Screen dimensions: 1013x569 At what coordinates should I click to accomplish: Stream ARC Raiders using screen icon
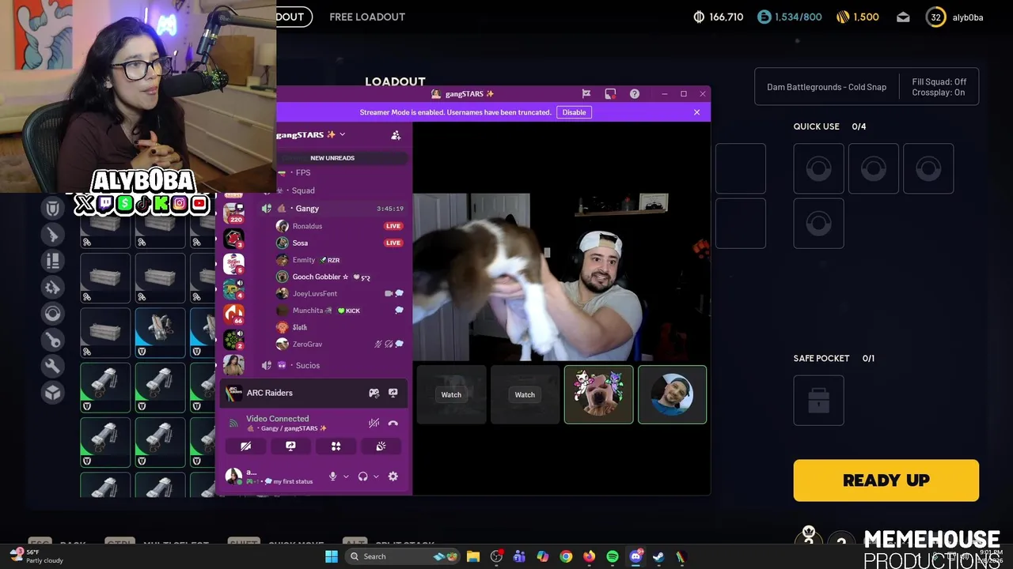(393, 393)
